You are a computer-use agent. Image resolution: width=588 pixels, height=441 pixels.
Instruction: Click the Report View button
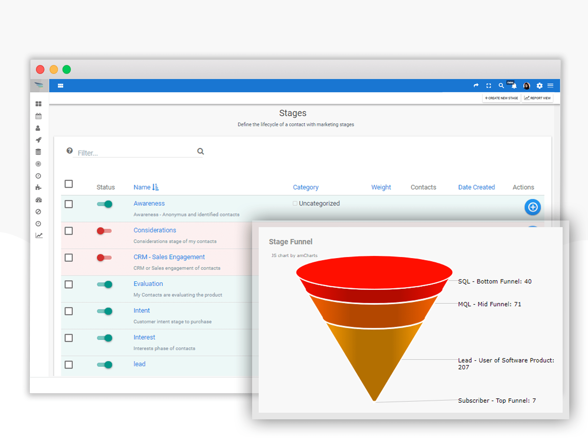tap(537, 98)
